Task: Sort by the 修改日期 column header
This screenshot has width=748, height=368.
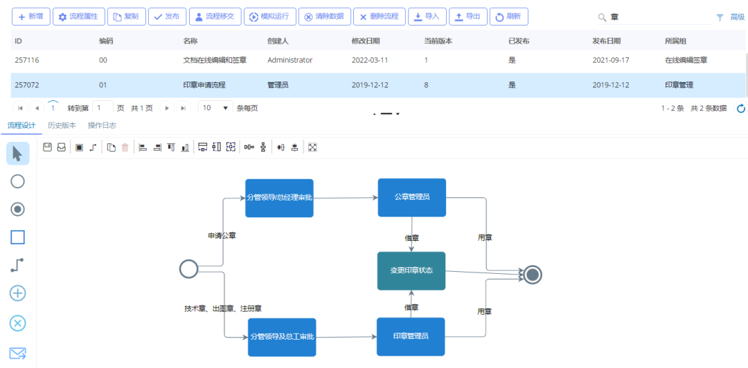Action: pyautogui.click(x=366, y=41)
